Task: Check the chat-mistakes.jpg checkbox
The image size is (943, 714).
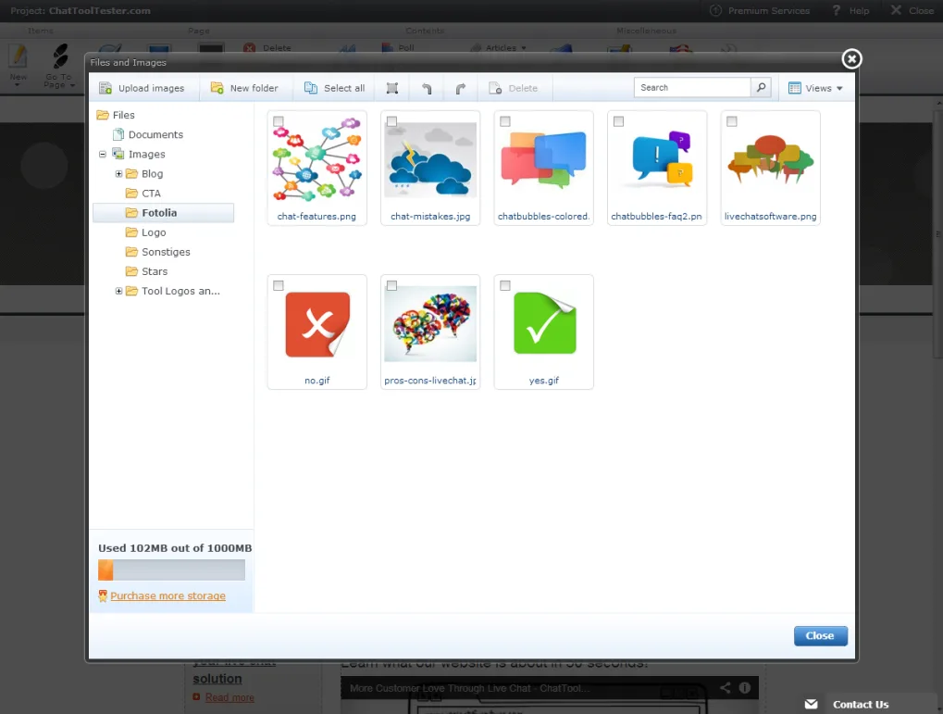Action: [392, 121]
